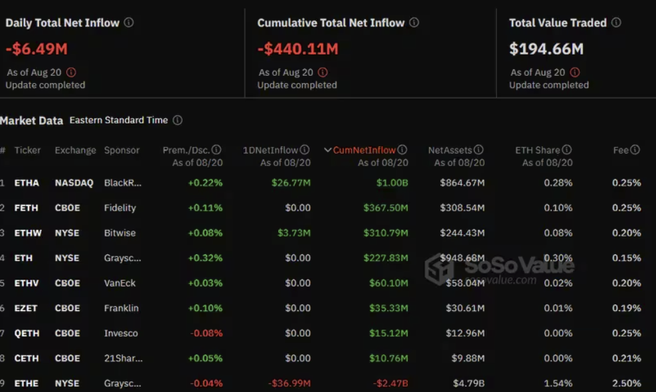This screenshot has width=656, height=392.
Task: Click -0.08% discount in QETH row
Action: click(x=206, y=334)
